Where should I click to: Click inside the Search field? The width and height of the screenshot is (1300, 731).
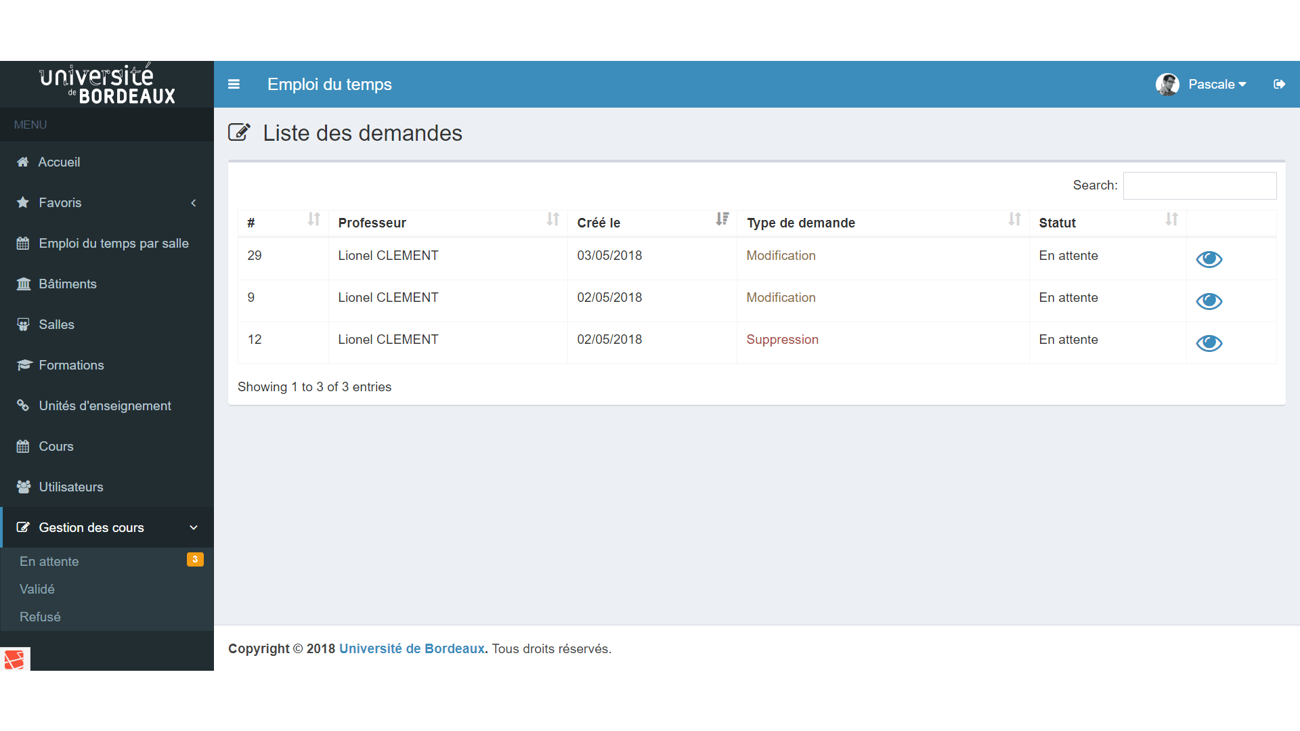coord(1199,185)
